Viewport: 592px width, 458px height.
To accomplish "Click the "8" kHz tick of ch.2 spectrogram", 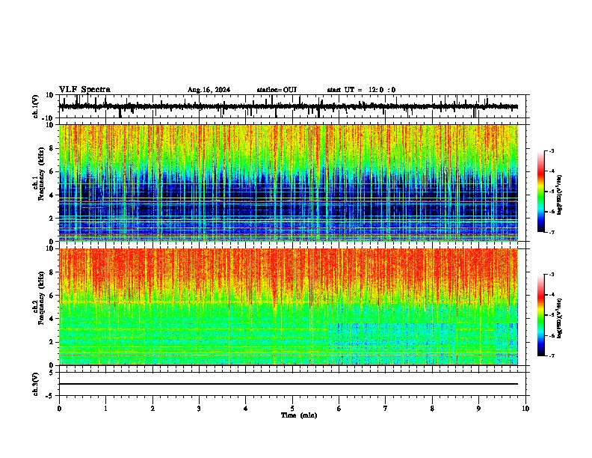I will click(x=52, y=272).
